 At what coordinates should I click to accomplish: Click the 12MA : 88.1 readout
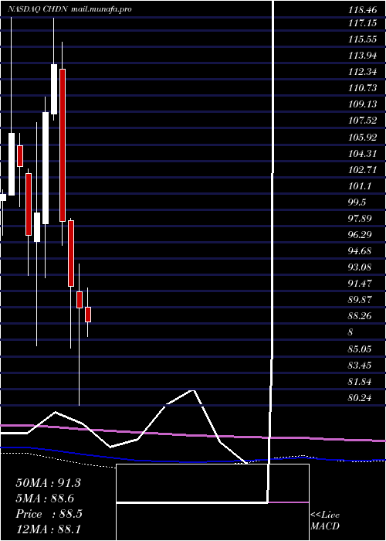(48, 529)
